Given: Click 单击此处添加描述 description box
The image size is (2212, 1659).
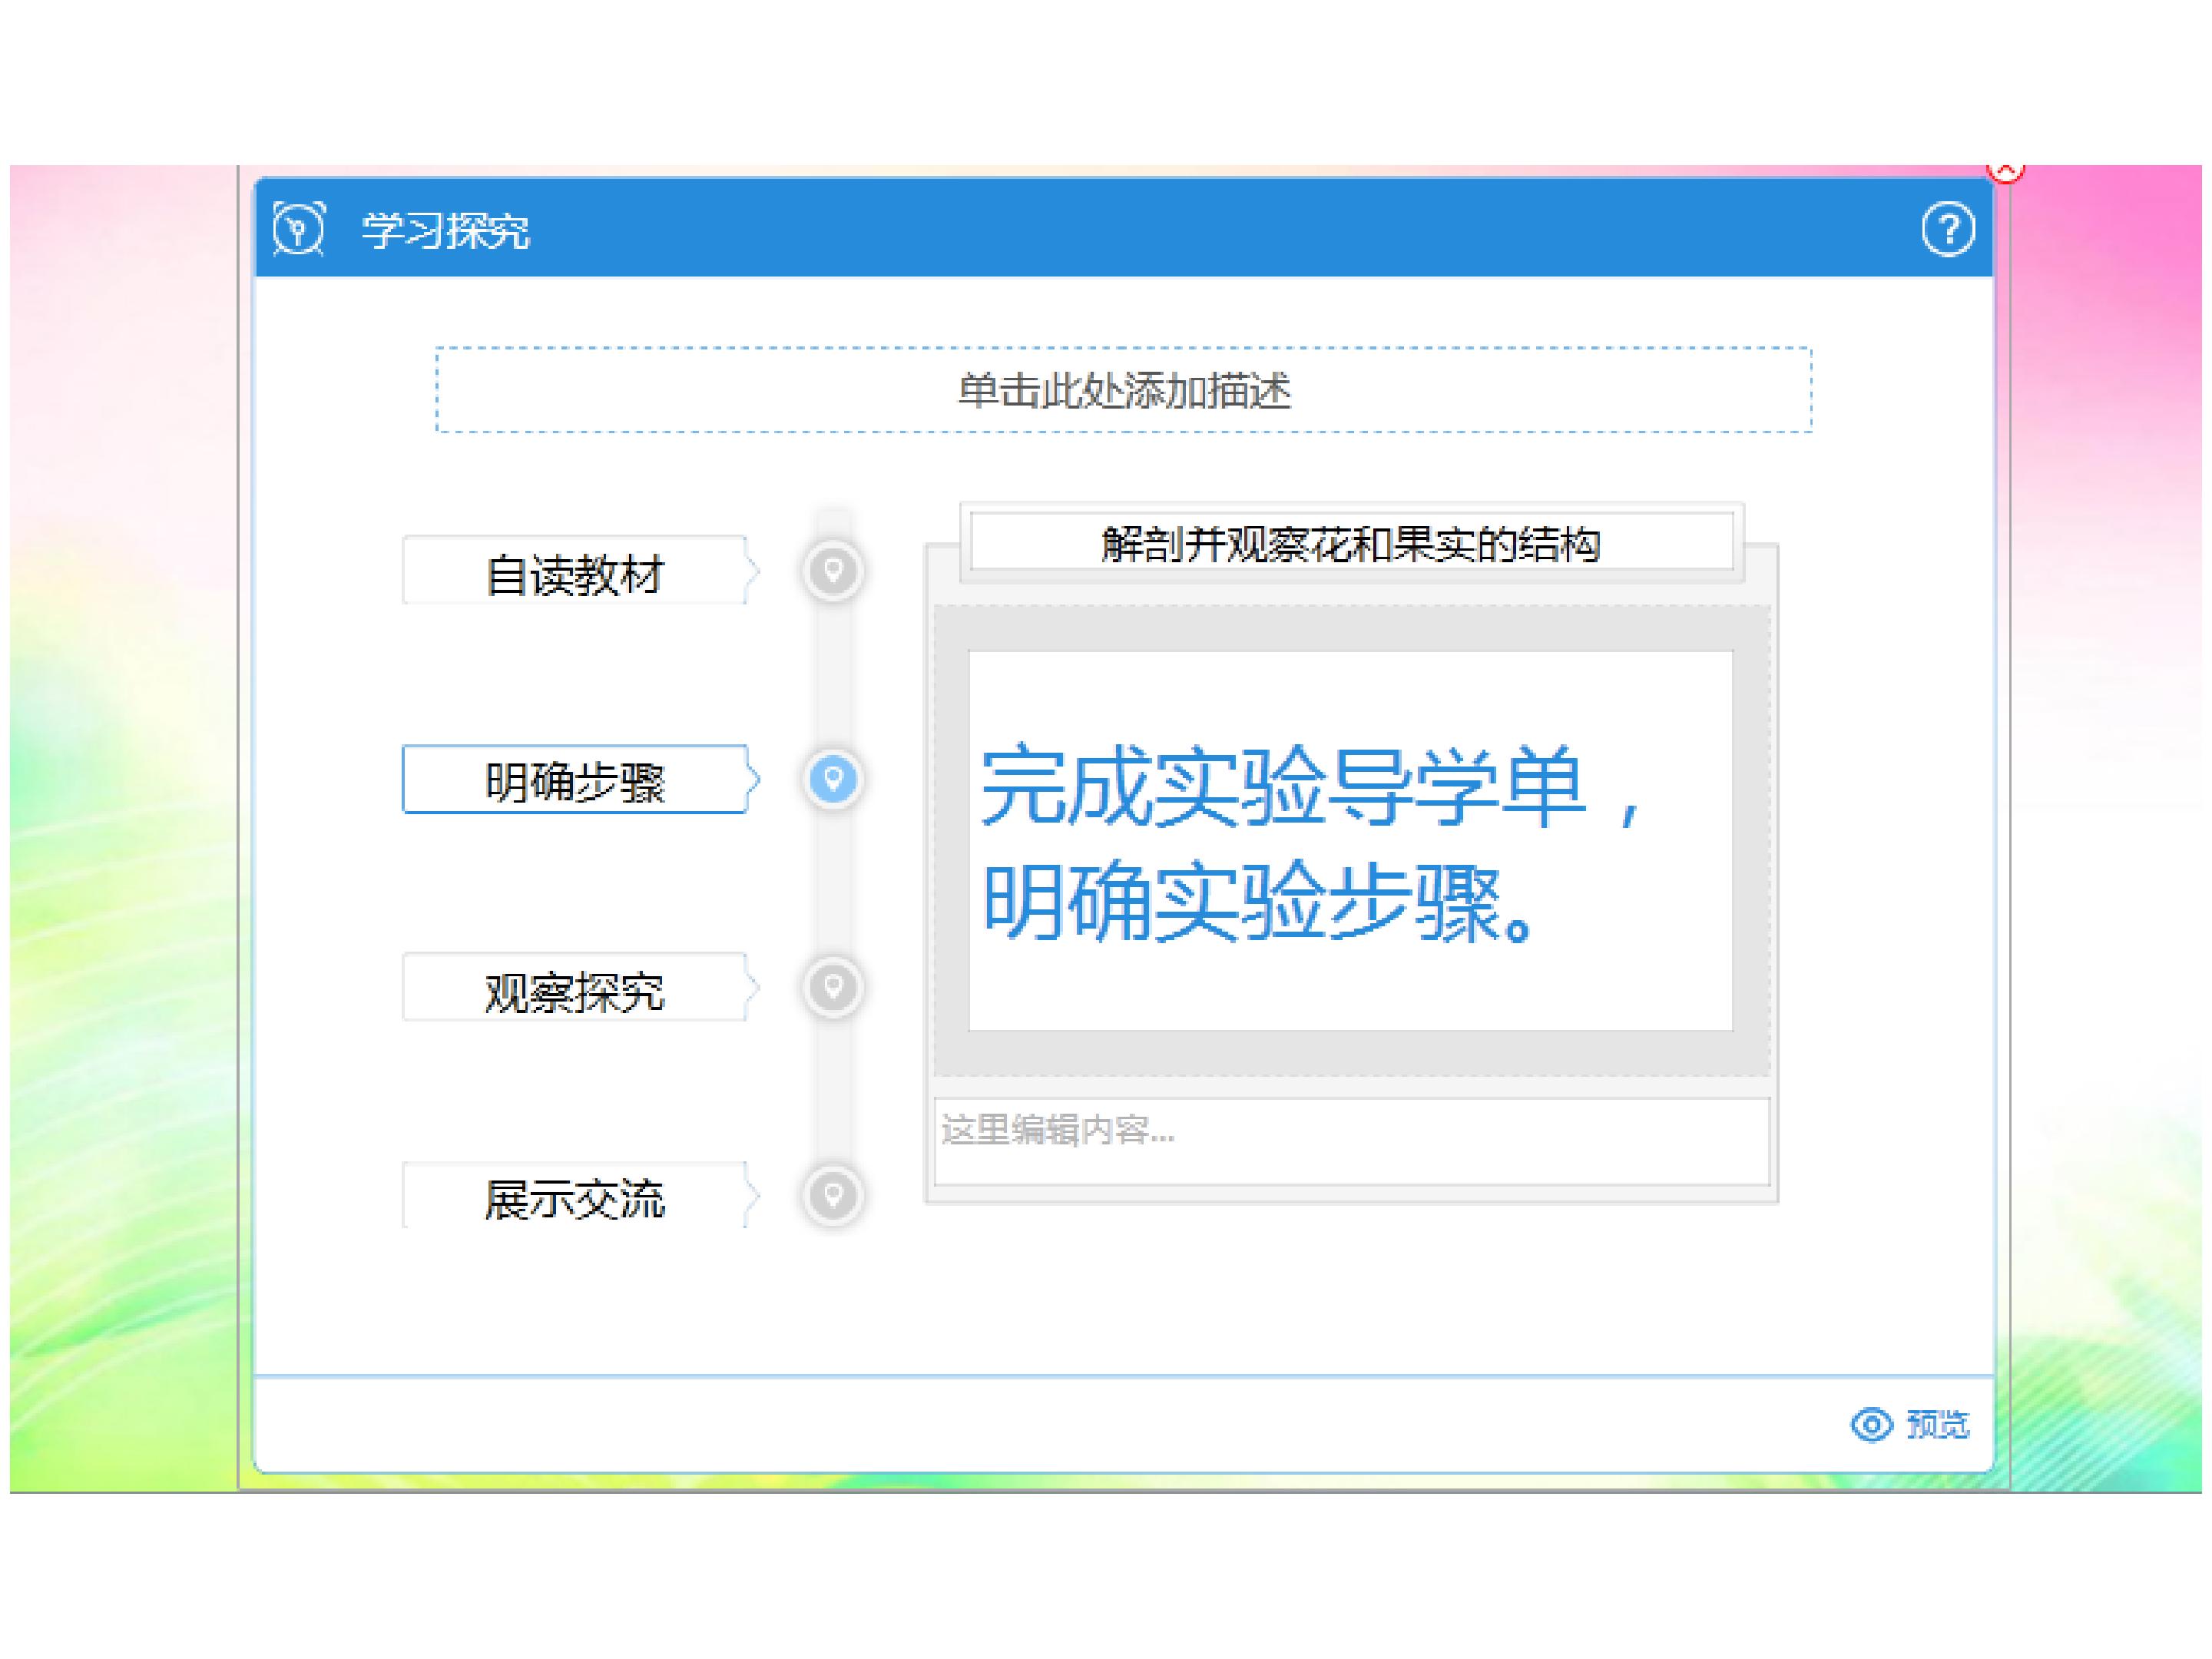Looking at the screenshot, I should click(1123, 390).
